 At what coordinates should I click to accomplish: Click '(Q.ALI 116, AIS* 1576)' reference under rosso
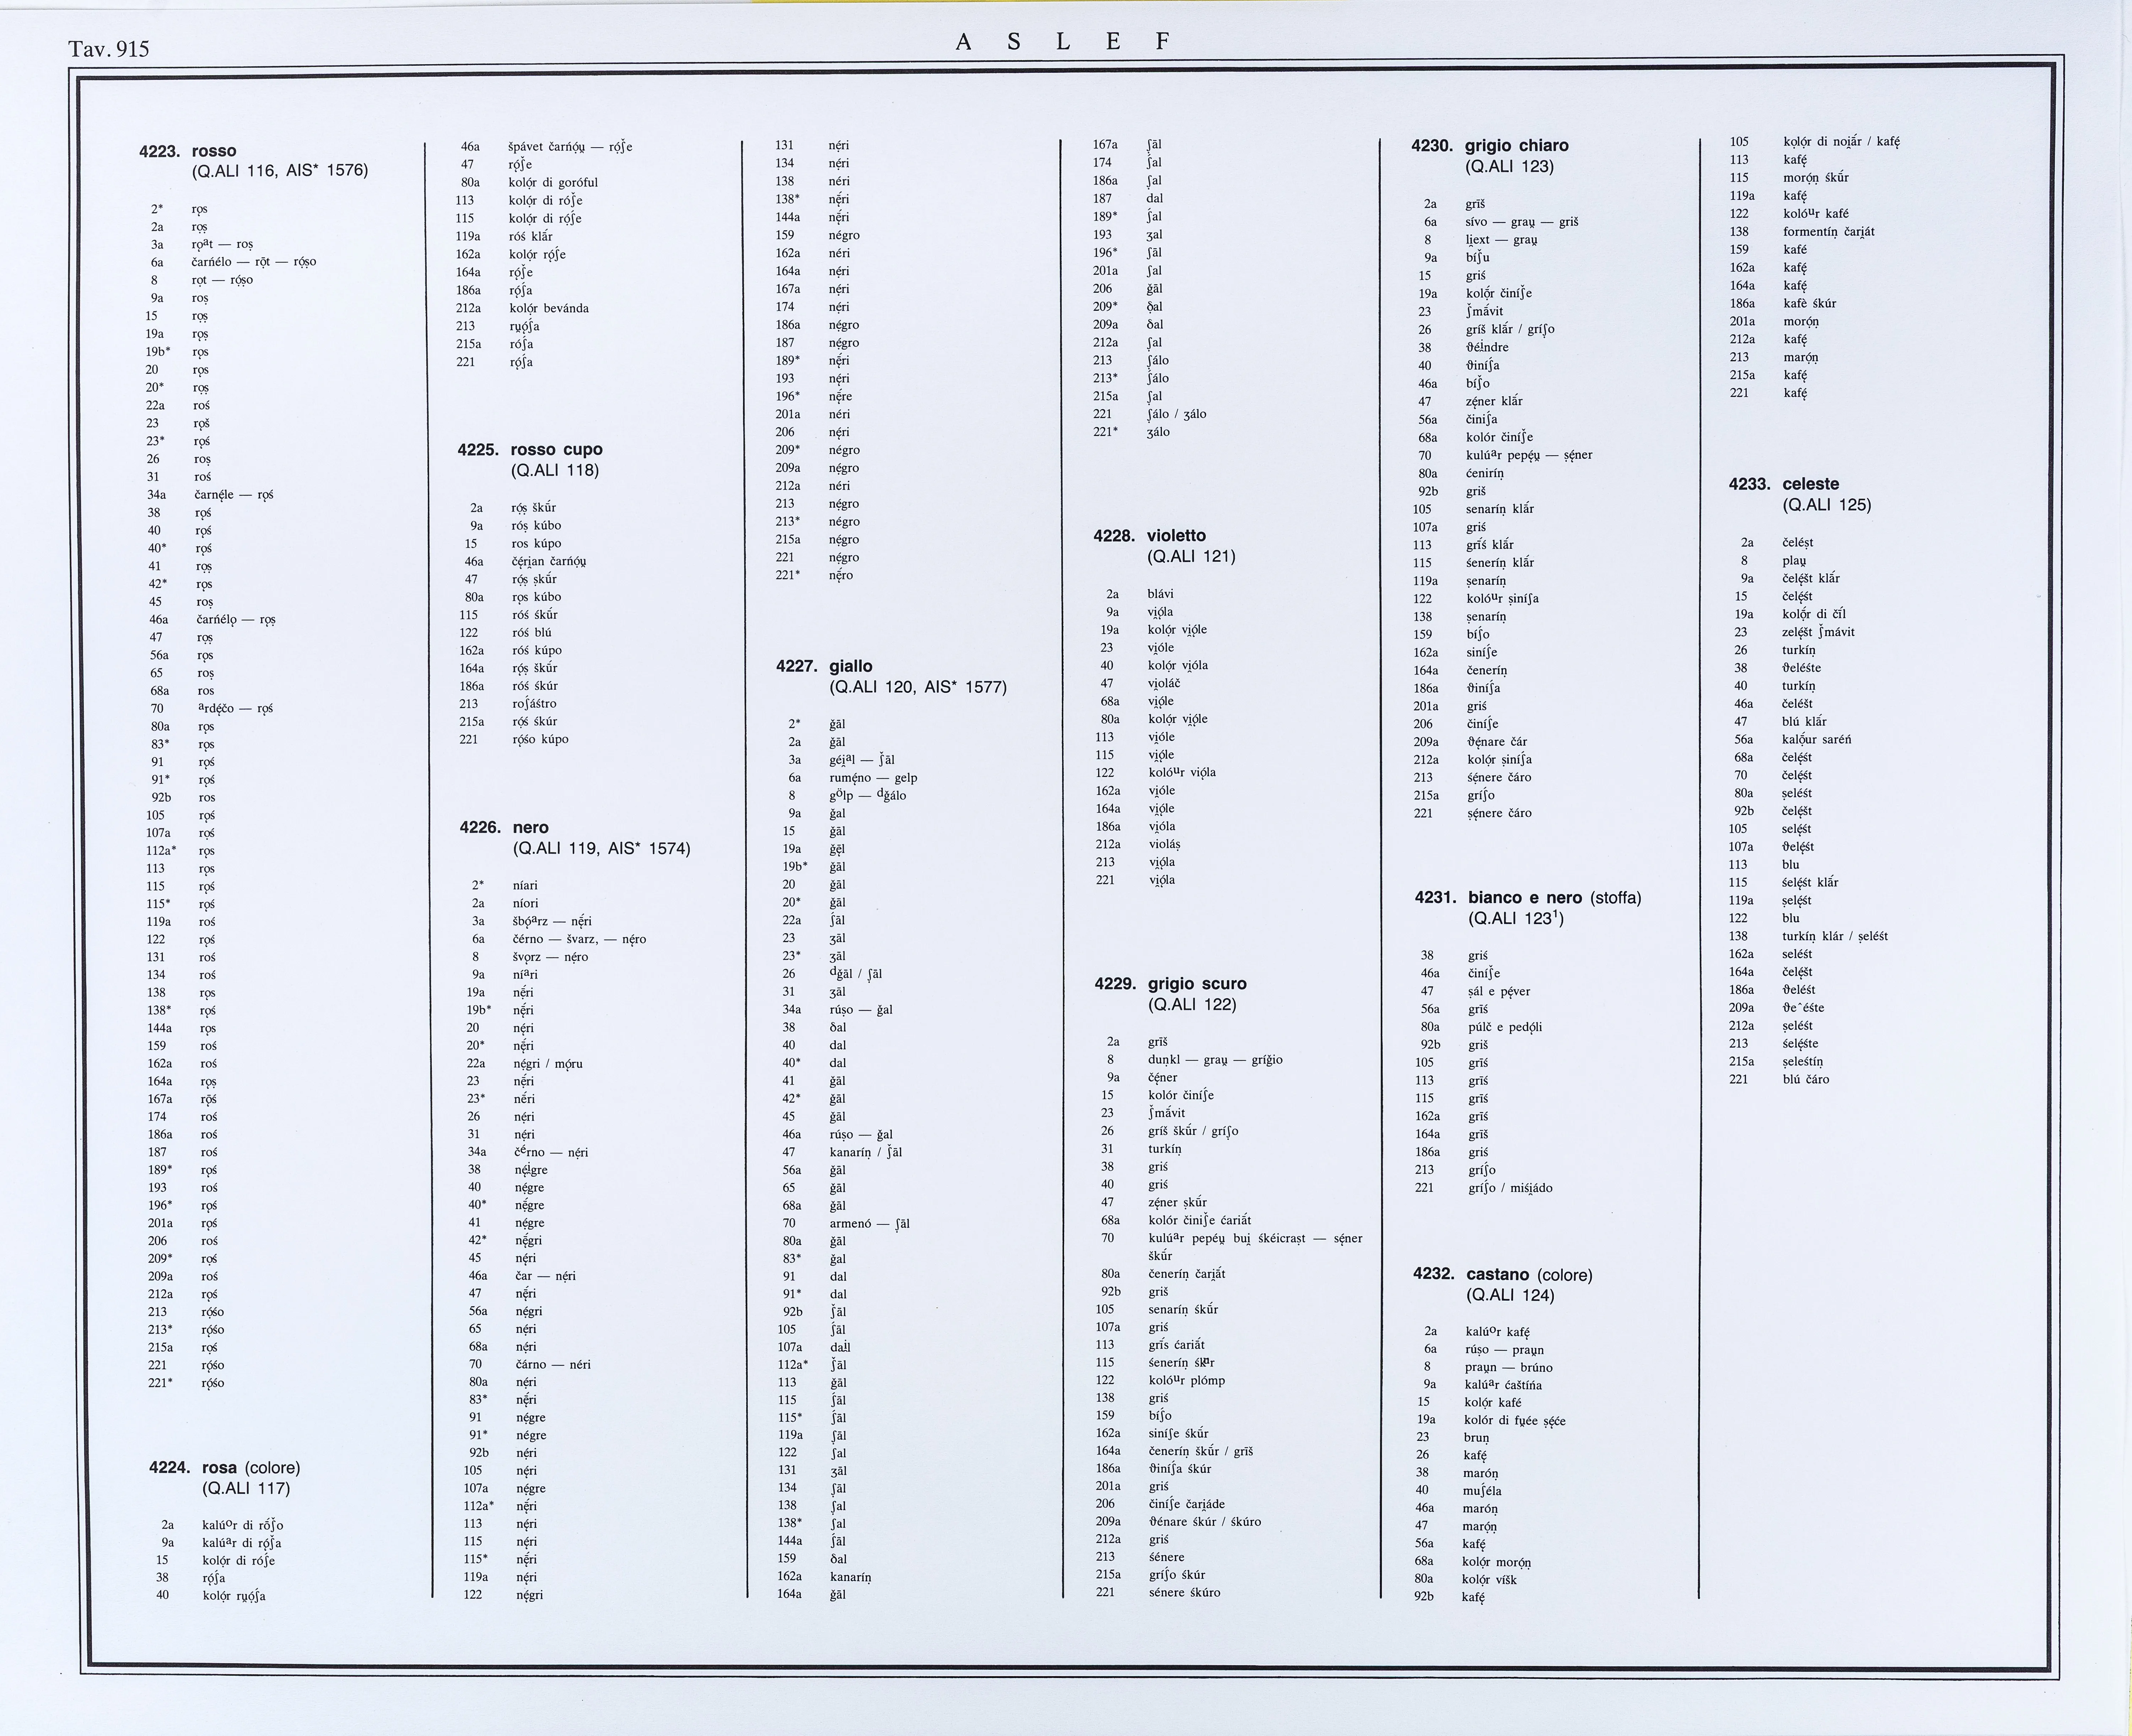point(280,171)
